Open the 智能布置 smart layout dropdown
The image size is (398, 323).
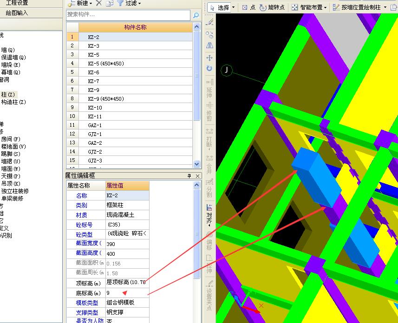(326, 7)
